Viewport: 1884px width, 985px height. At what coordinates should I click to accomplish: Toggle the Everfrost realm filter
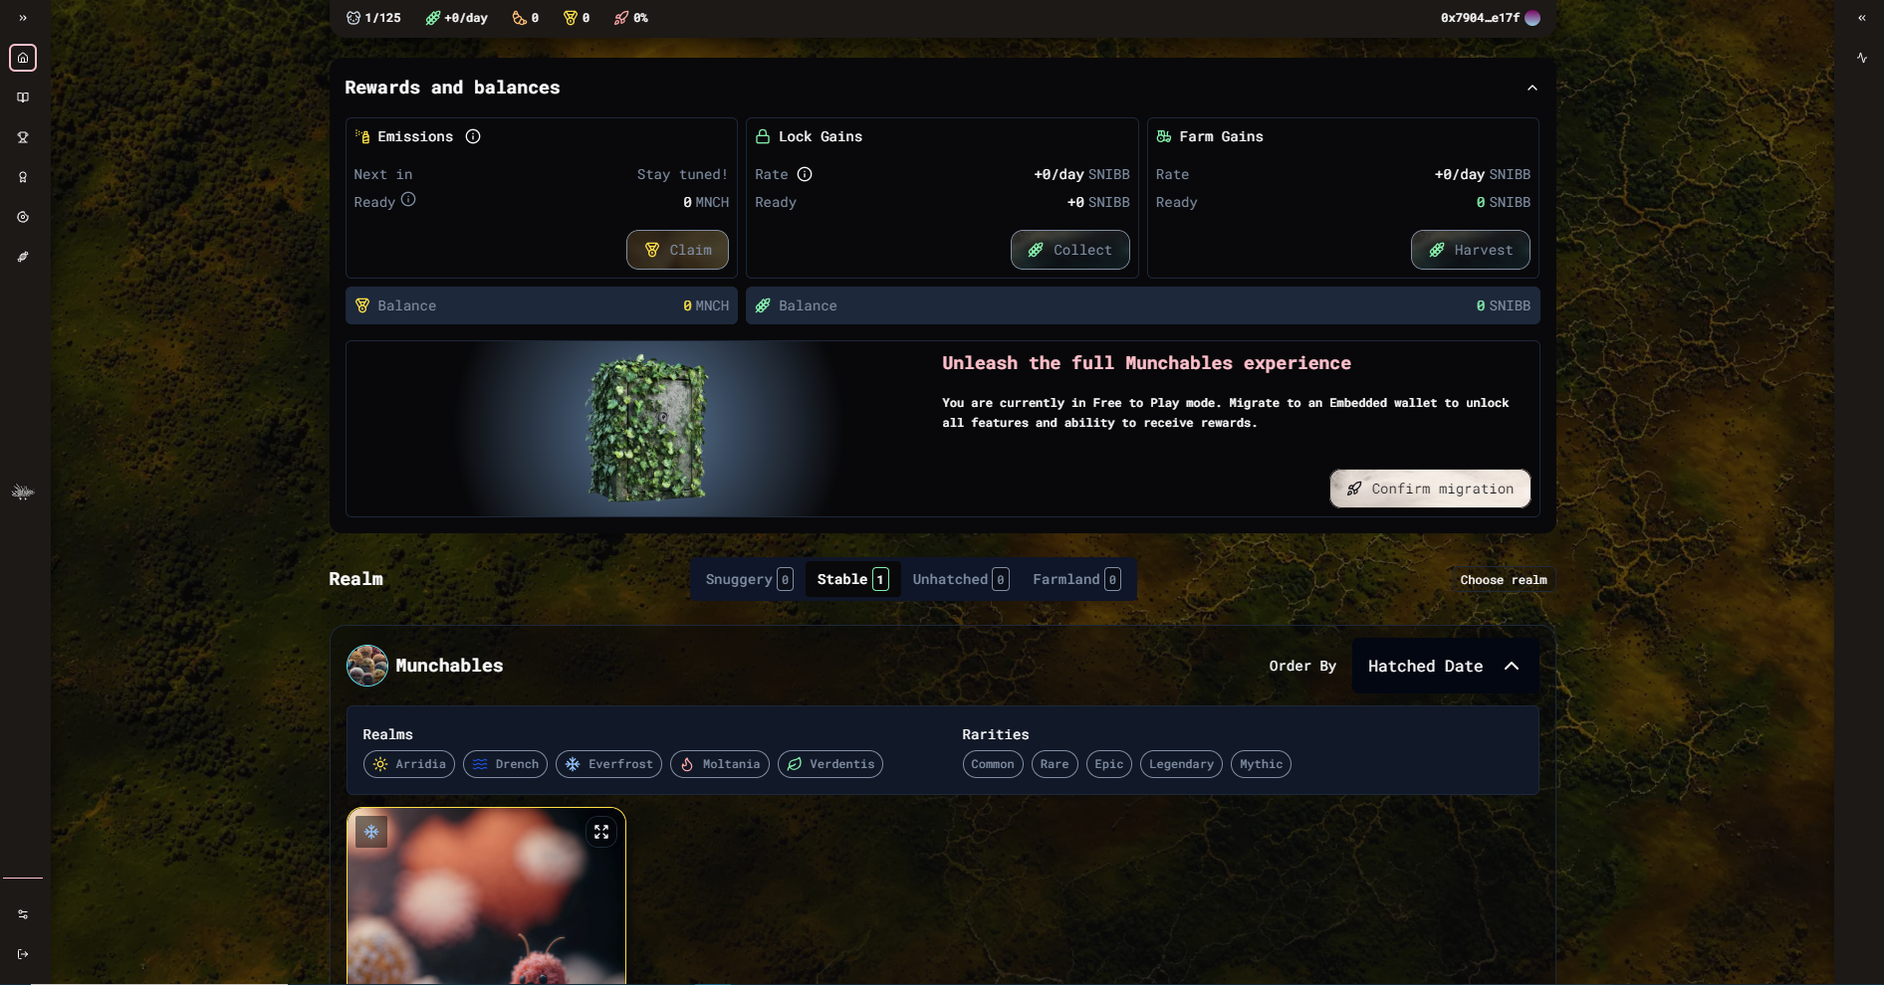[x=608, y=764]
